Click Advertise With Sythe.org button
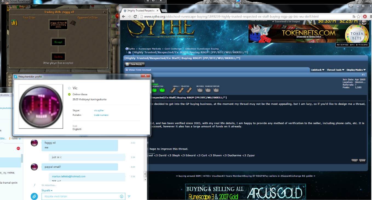The height and width of the screenshot is (200, 372). pos(352,45)
